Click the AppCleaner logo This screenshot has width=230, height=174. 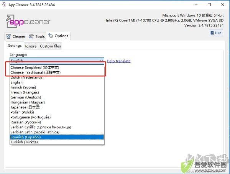coord(28,21)
